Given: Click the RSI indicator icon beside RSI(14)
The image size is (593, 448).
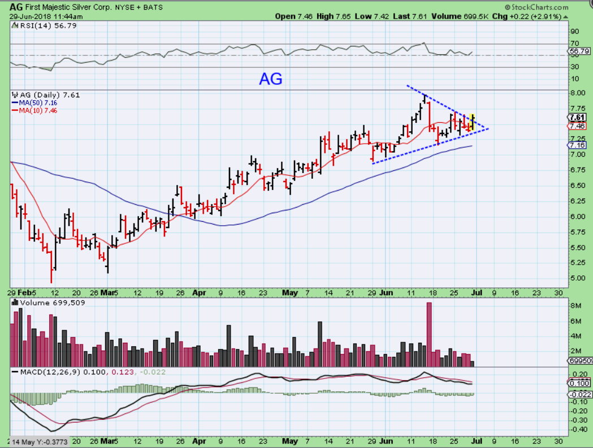Looking at the screenshot, I should coord(15,25).
